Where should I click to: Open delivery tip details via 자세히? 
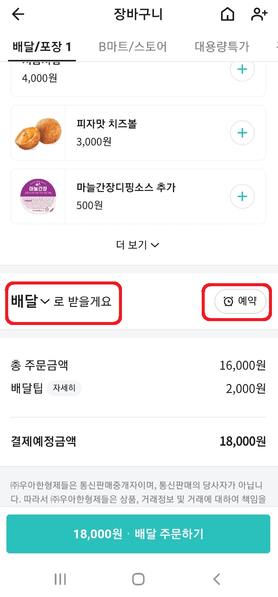pos(64,388)
